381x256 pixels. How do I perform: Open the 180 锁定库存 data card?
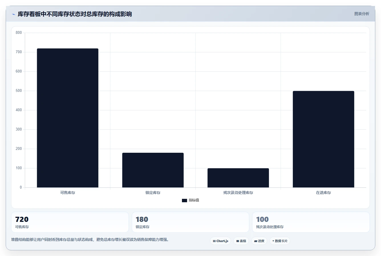[190, 222]
